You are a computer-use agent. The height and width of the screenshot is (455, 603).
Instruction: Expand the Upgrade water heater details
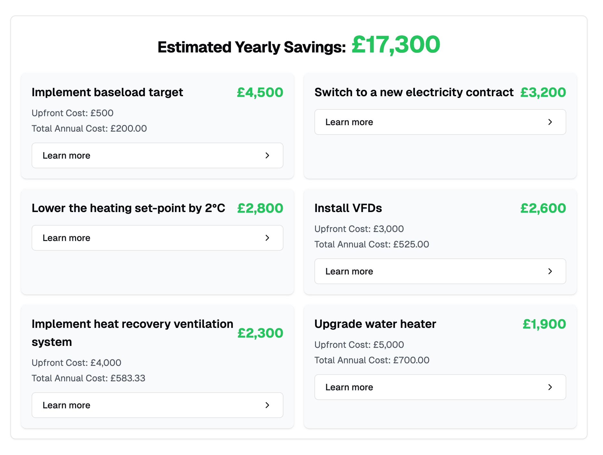click(x=440, y=387)
